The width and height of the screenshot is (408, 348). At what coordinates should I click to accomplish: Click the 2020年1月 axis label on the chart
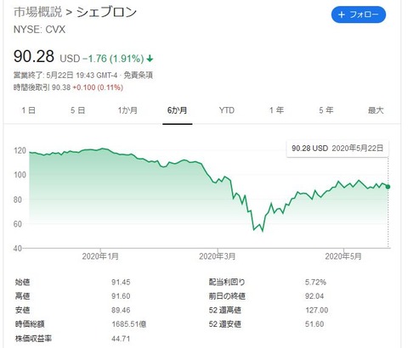click(100, 256)
